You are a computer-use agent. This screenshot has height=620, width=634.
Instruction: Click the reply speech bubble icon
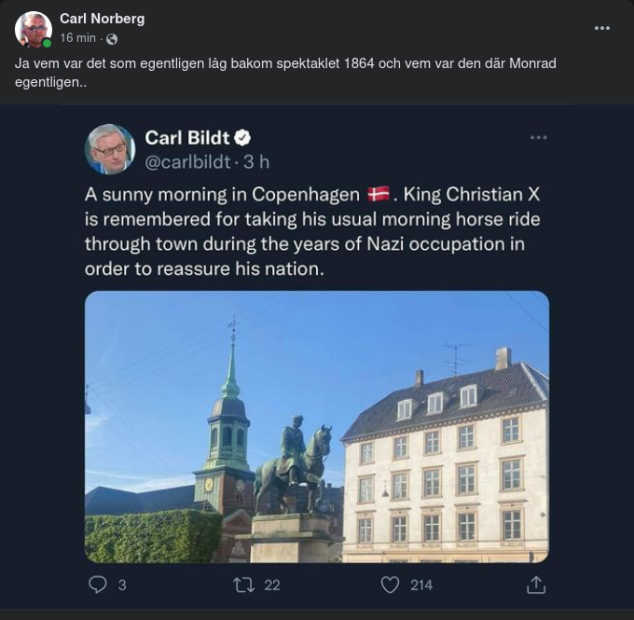(98, 585)
